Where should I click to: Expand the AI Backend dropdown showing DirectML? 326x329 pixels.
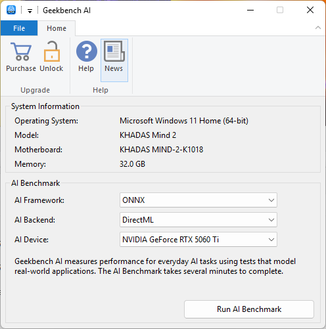click(198, 219)
